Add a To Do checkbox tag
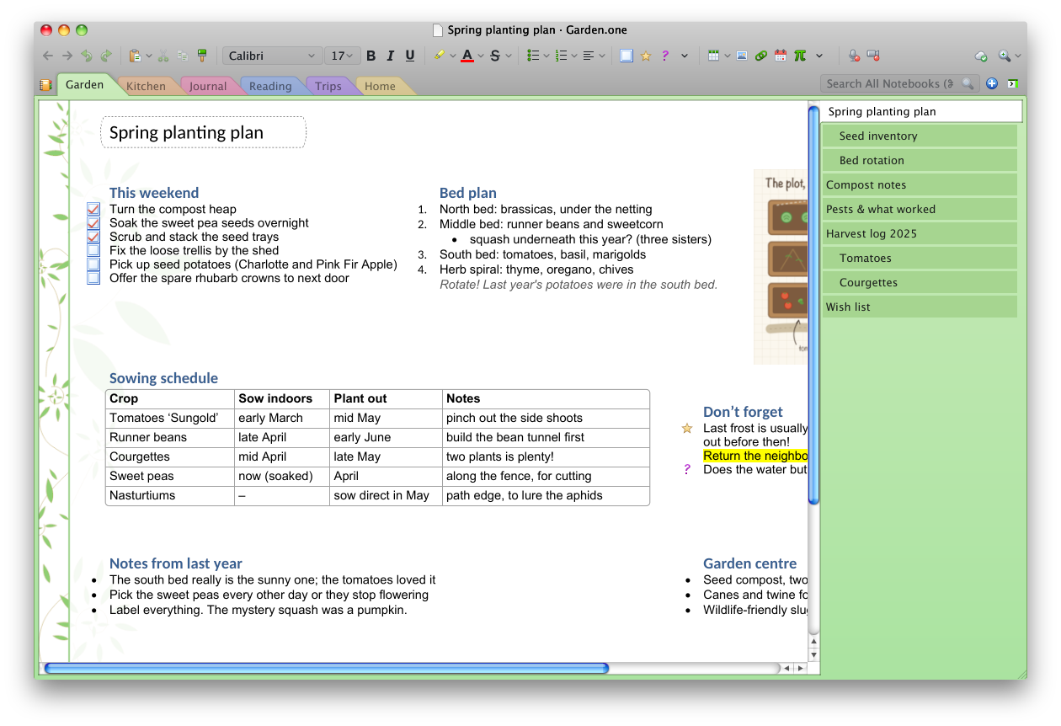 [626, 56]
